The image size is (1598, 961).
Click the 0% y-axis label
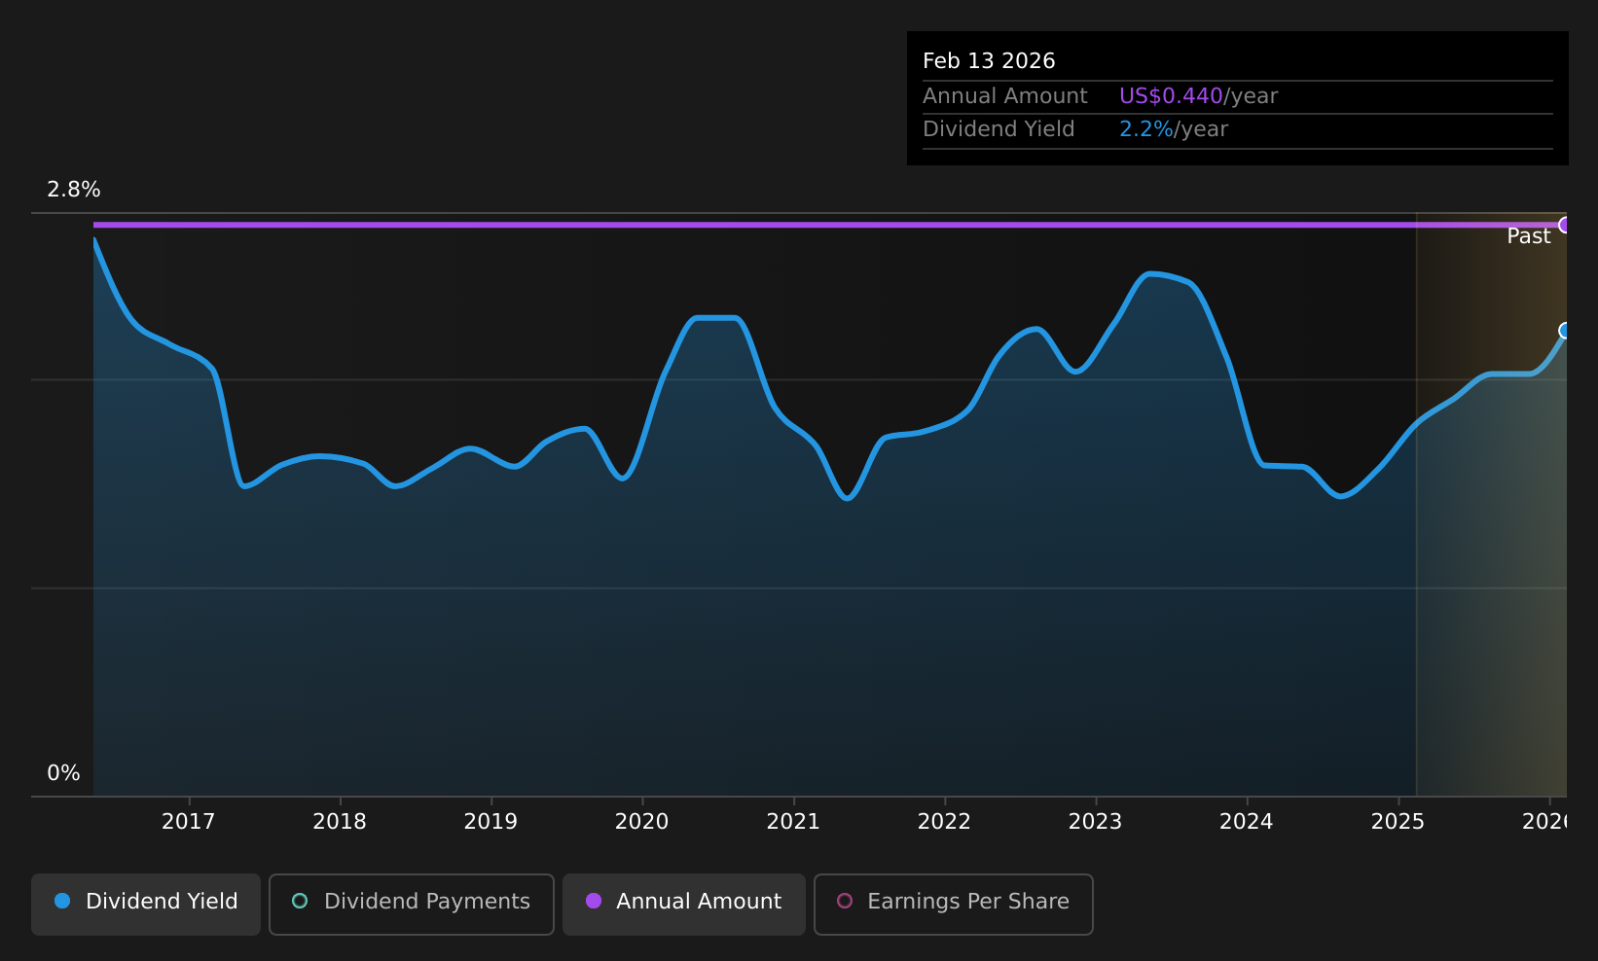(63, 773)
